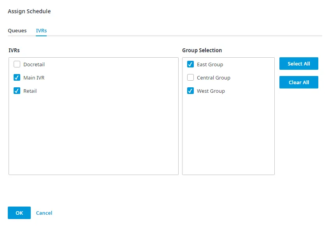330x228 pixels.
Task: Click the Central Group label text
Action: click(213, 78)
